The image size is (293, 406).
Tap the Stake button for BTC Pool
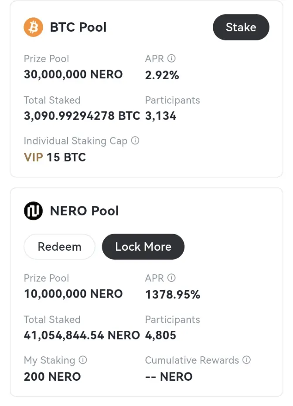pyautogui.click(x=241, y=27)
